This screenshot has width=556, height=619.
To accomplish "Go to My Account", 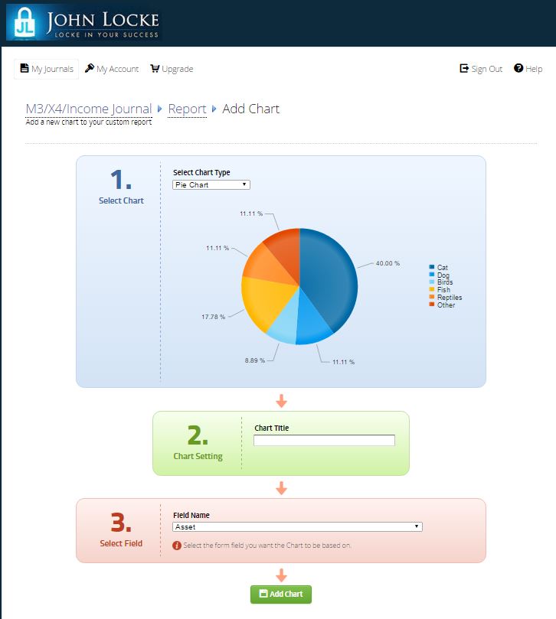I will (112, 69).
